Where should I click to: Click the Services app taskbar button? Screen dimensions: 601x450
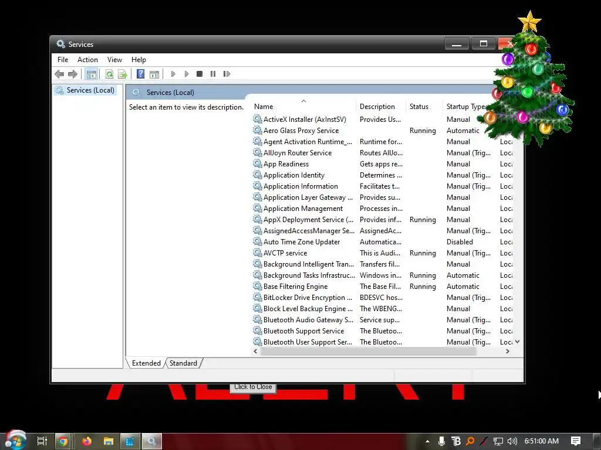click(152, 441)
